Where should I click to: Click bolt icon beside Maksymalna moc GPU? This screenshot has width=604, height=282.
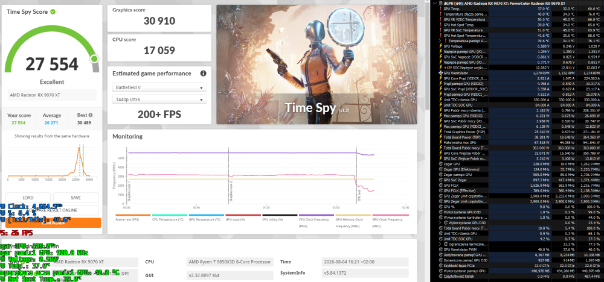click(x=442, y=142)
